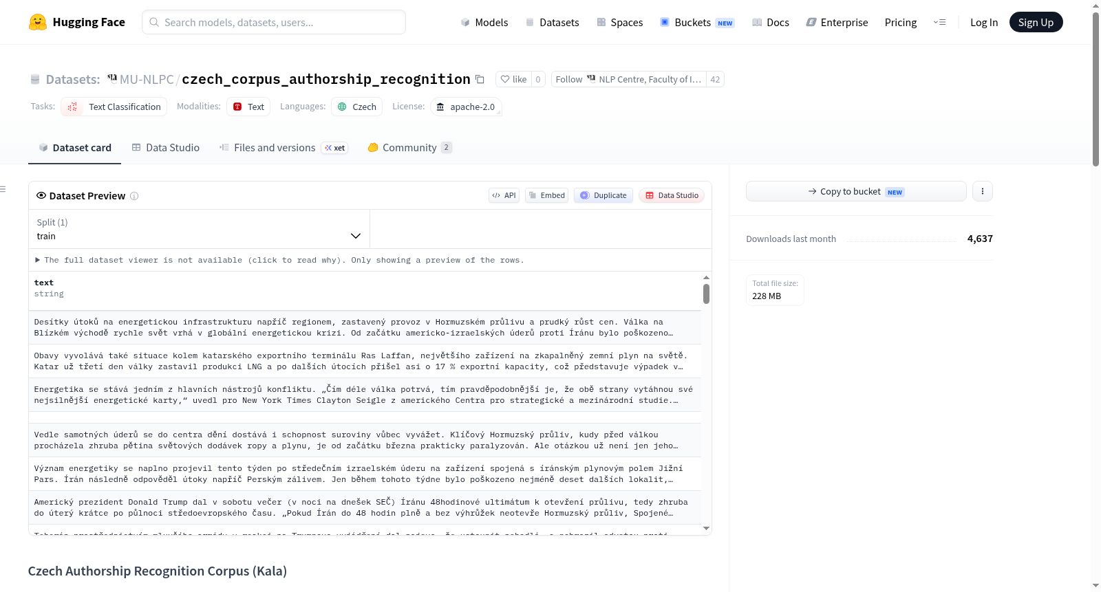
Task: Click the page vertical scrollbar thumb
Action: (1095, 89)
